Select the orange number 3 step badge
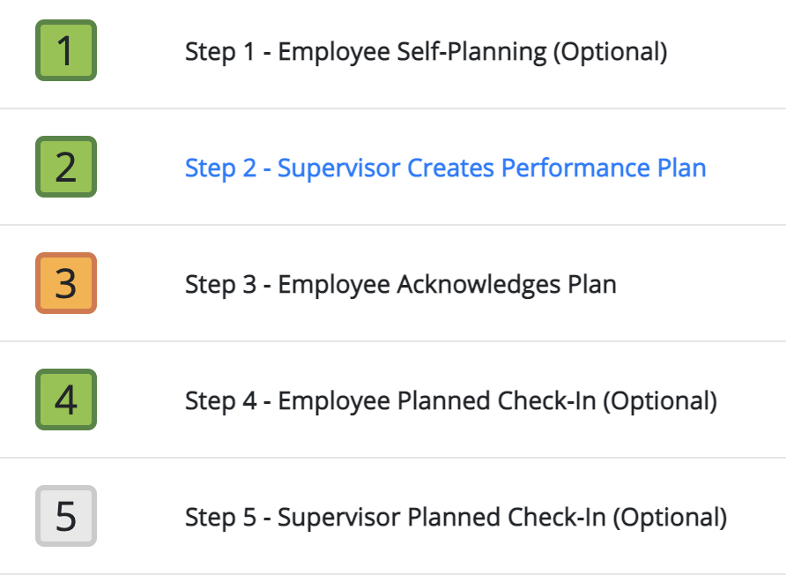The image size is (786, 575). (66, 283)
